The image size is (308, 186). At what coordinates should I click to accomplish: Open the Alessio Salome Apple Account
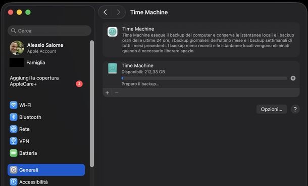point(45,48)
